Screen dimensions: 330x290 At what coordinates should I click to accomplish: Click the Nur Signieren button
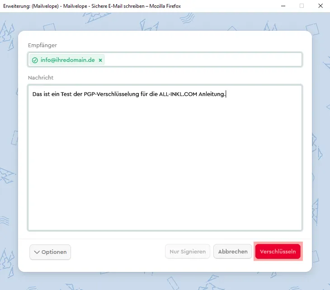click(188, 252)
